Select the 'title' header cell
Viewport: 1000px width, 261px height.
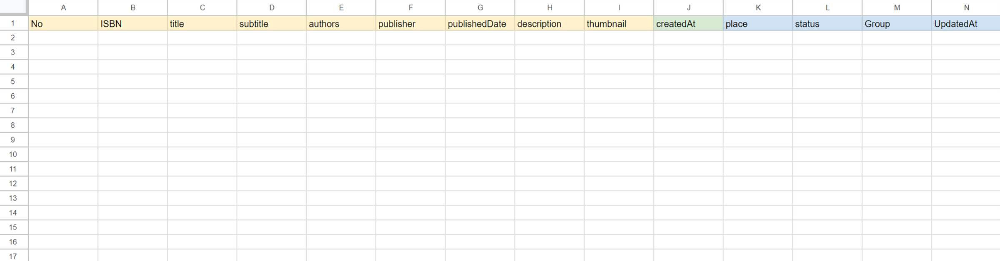tap(202, 23)
